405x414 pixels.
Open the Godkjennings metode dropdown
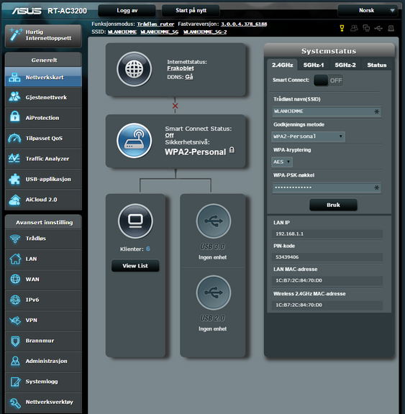308,137
